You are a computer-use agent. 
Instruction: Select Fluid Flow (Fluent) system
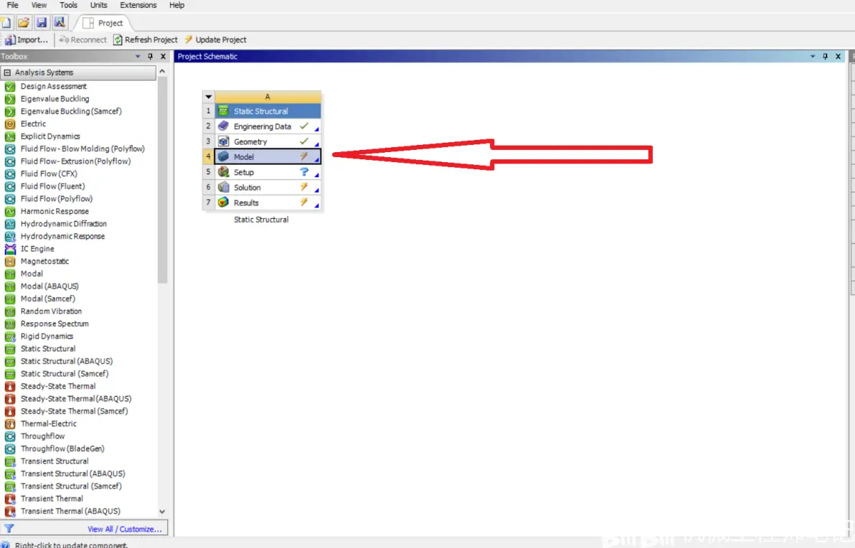coord(53,186)
